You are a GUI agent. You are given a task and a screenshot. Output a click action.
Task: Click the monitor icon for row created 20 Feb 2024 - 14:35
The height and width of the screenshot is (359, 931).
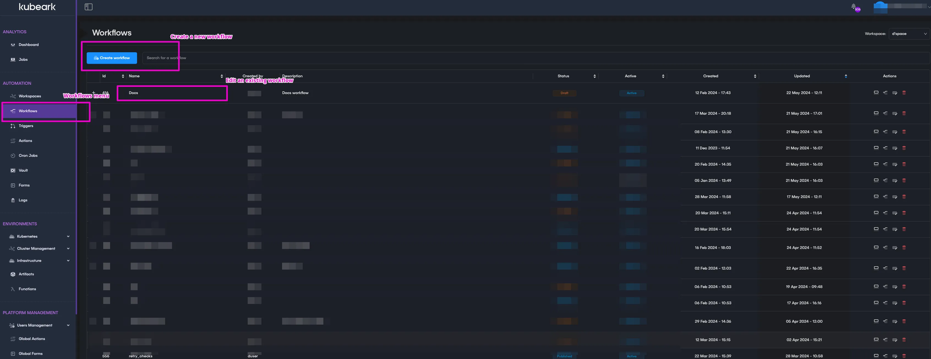coord(876,164)
